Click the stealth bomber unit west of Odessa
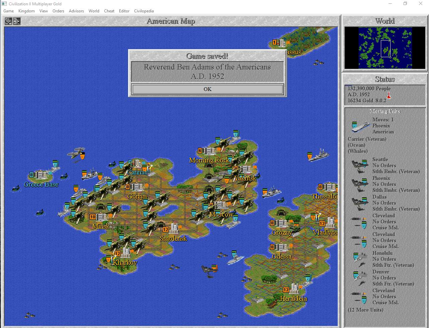 (x=209, y=270)
